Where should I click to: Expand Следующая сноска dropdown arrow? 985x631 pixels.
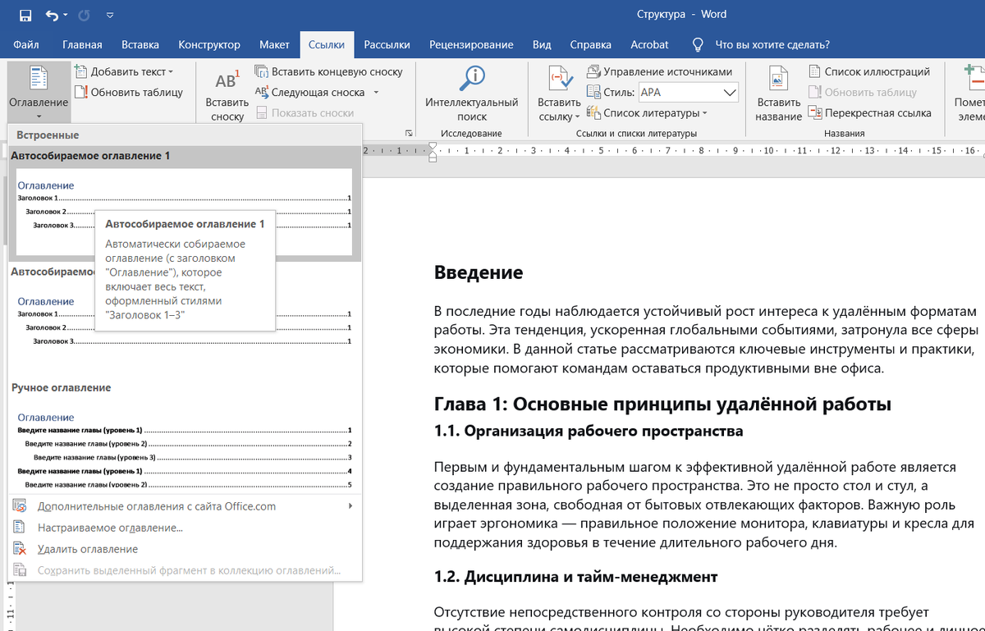[x=376, y=93]
